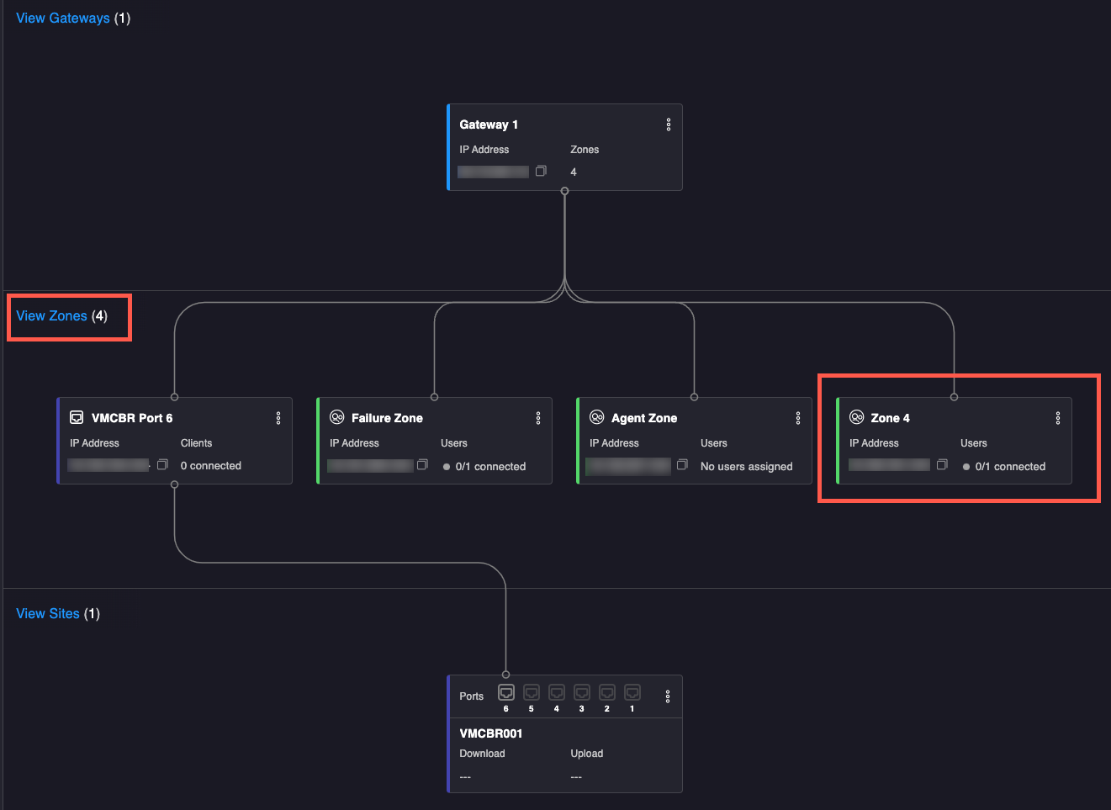Follow the View Sites link

[x=48, y=614]
